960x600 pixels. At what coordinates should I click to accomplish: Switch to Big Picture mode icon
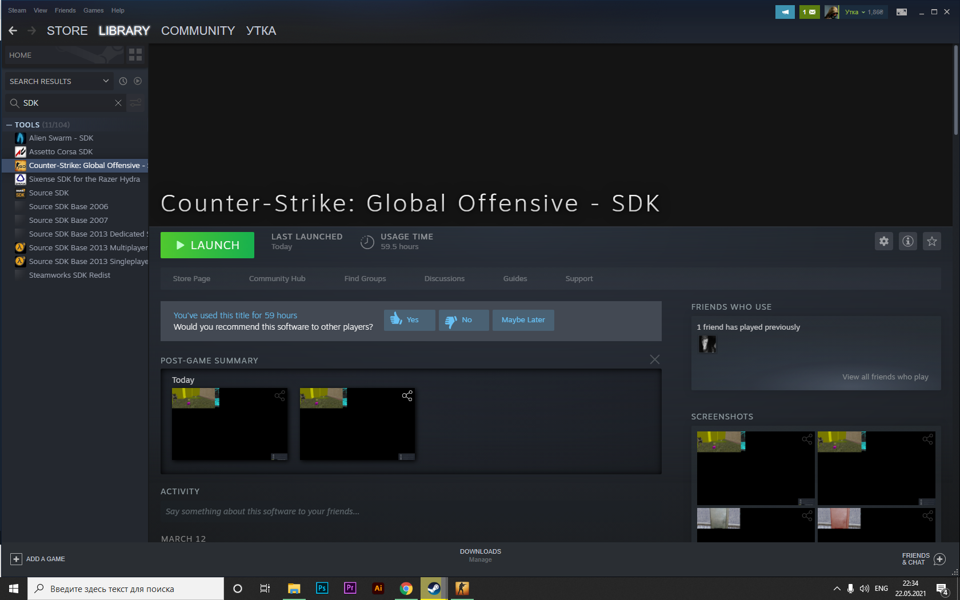pyautogui.click(x=902, y=12)
